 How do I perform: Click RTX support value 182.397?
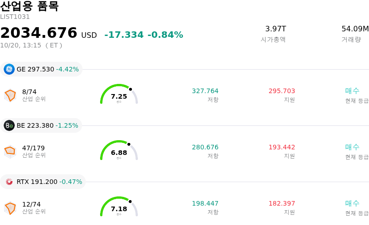click(x=282, y=203)
